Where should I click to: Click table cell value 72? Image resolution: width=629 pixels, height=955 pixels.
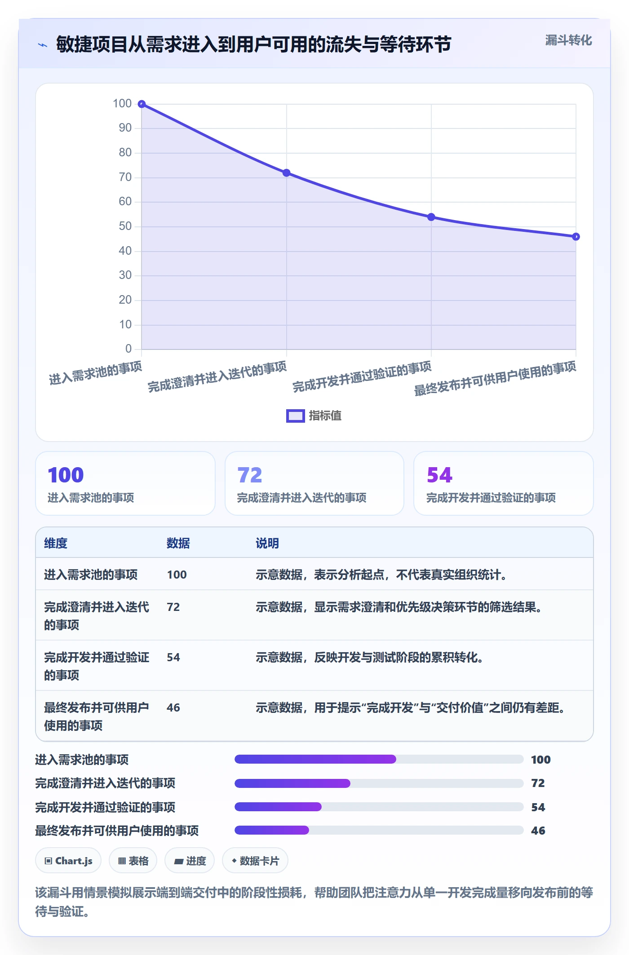[173, 607]
